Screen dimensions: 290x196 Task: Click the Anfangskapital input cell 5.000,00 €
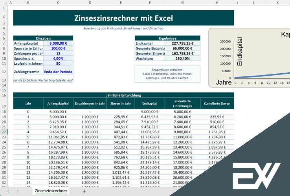tap(58, 43)
